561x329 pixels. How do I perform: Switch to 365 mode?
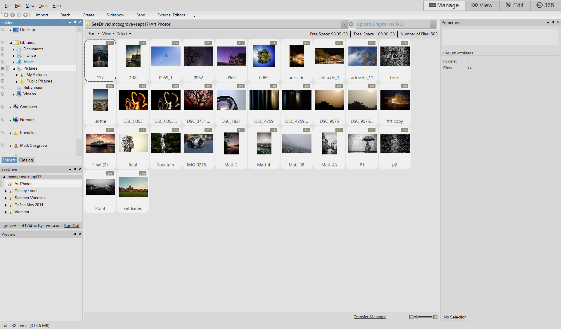tap(545, 5)
